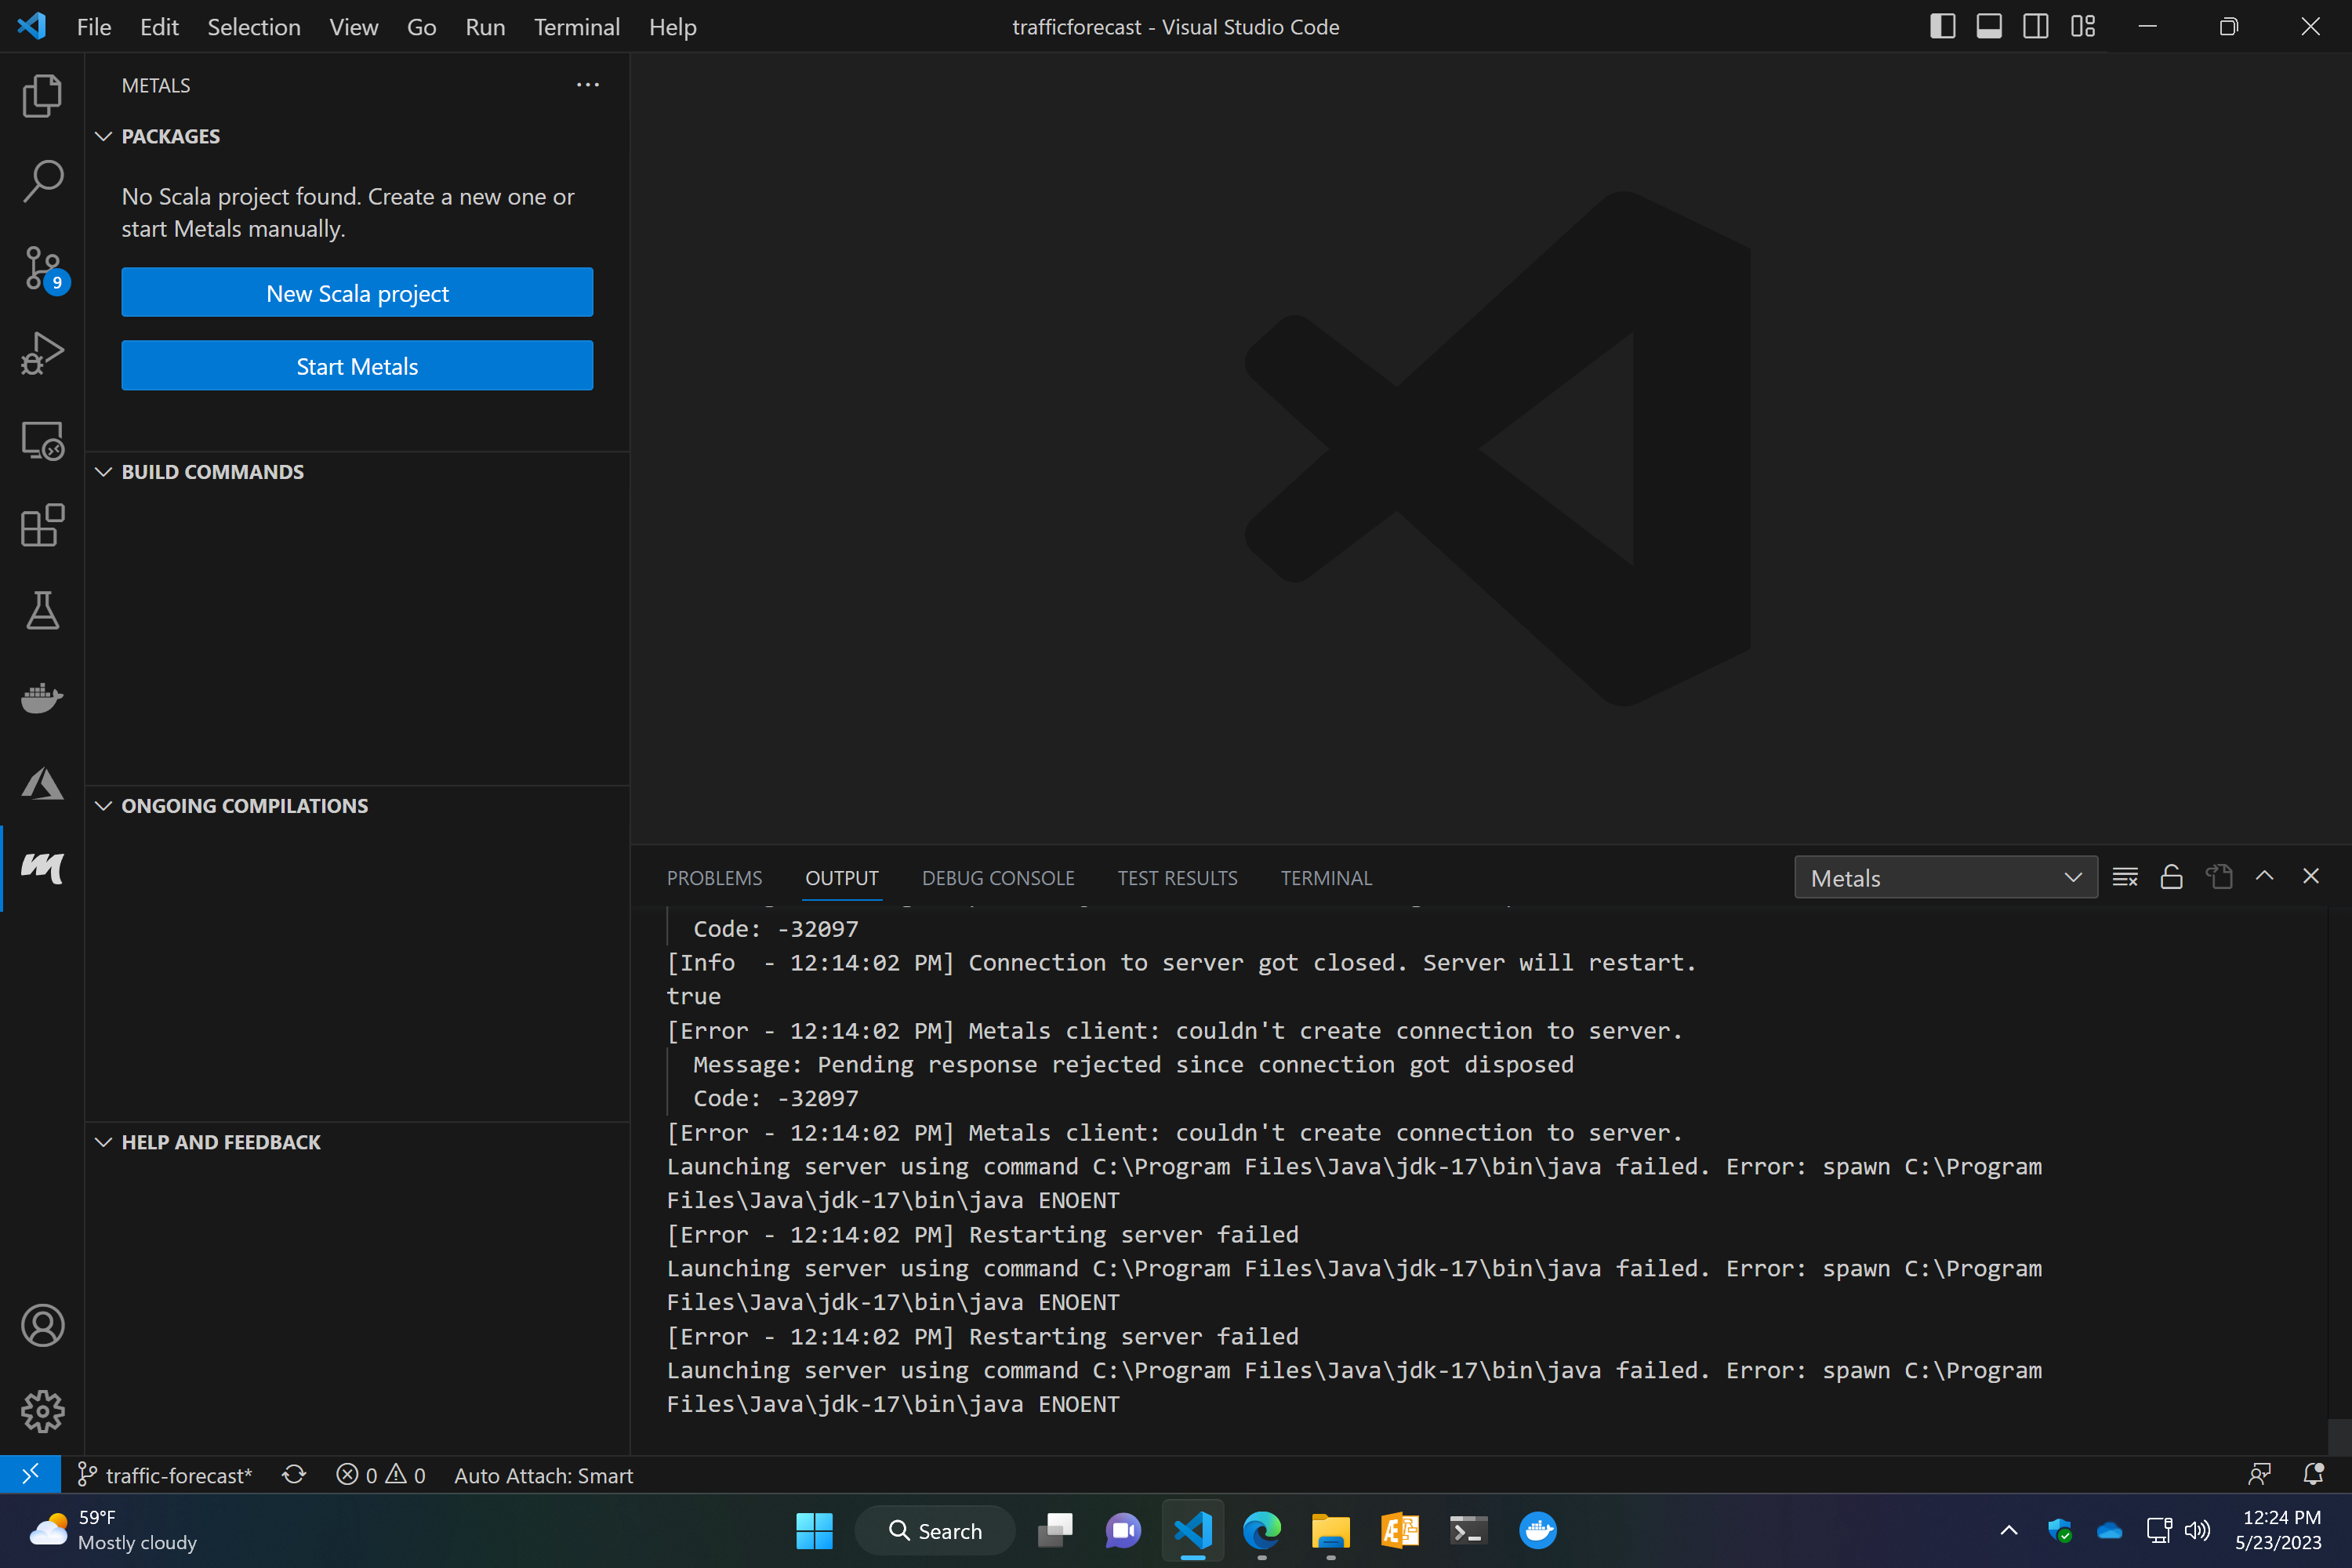Open the Azure extension view
This screenshot has height=1568, width=2352.
41,784
